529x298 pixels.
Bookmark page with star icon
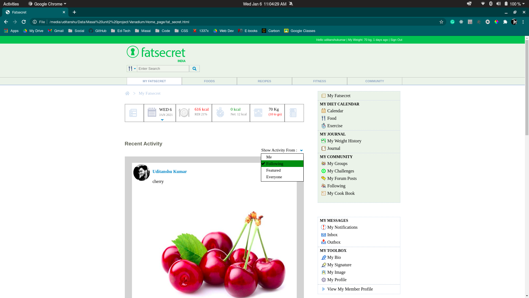click(441, 22)
